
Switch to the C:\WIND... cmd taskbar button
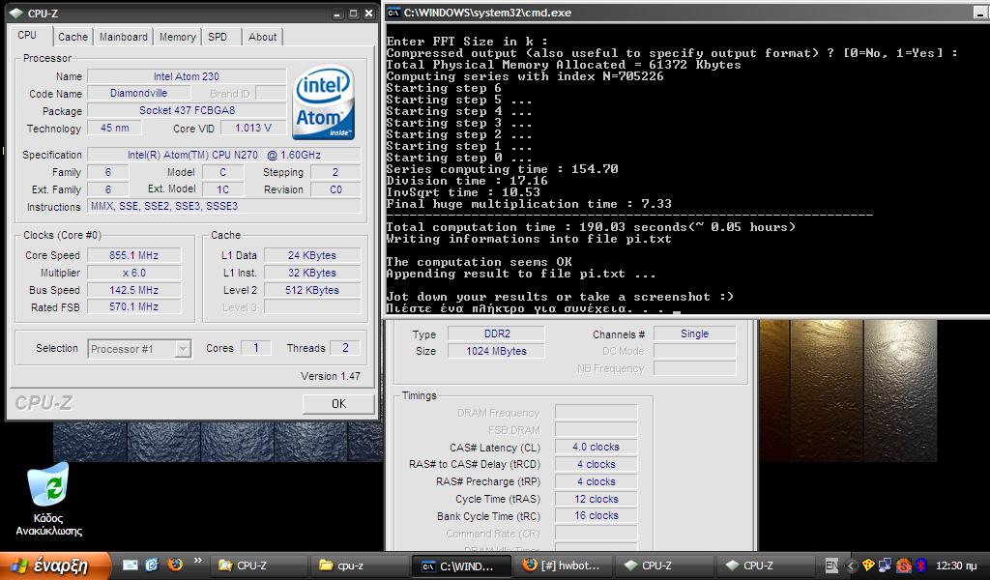(x=460, y=565)
